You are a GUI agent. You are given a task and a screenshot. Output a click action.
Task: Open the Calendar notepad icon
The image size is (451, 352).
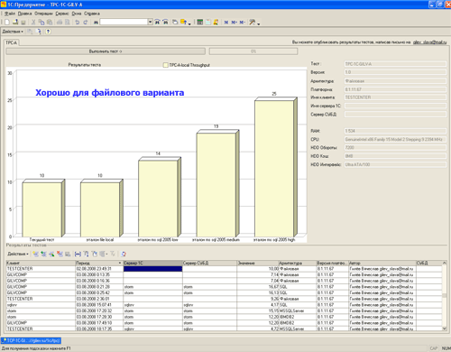coord(208,22)
